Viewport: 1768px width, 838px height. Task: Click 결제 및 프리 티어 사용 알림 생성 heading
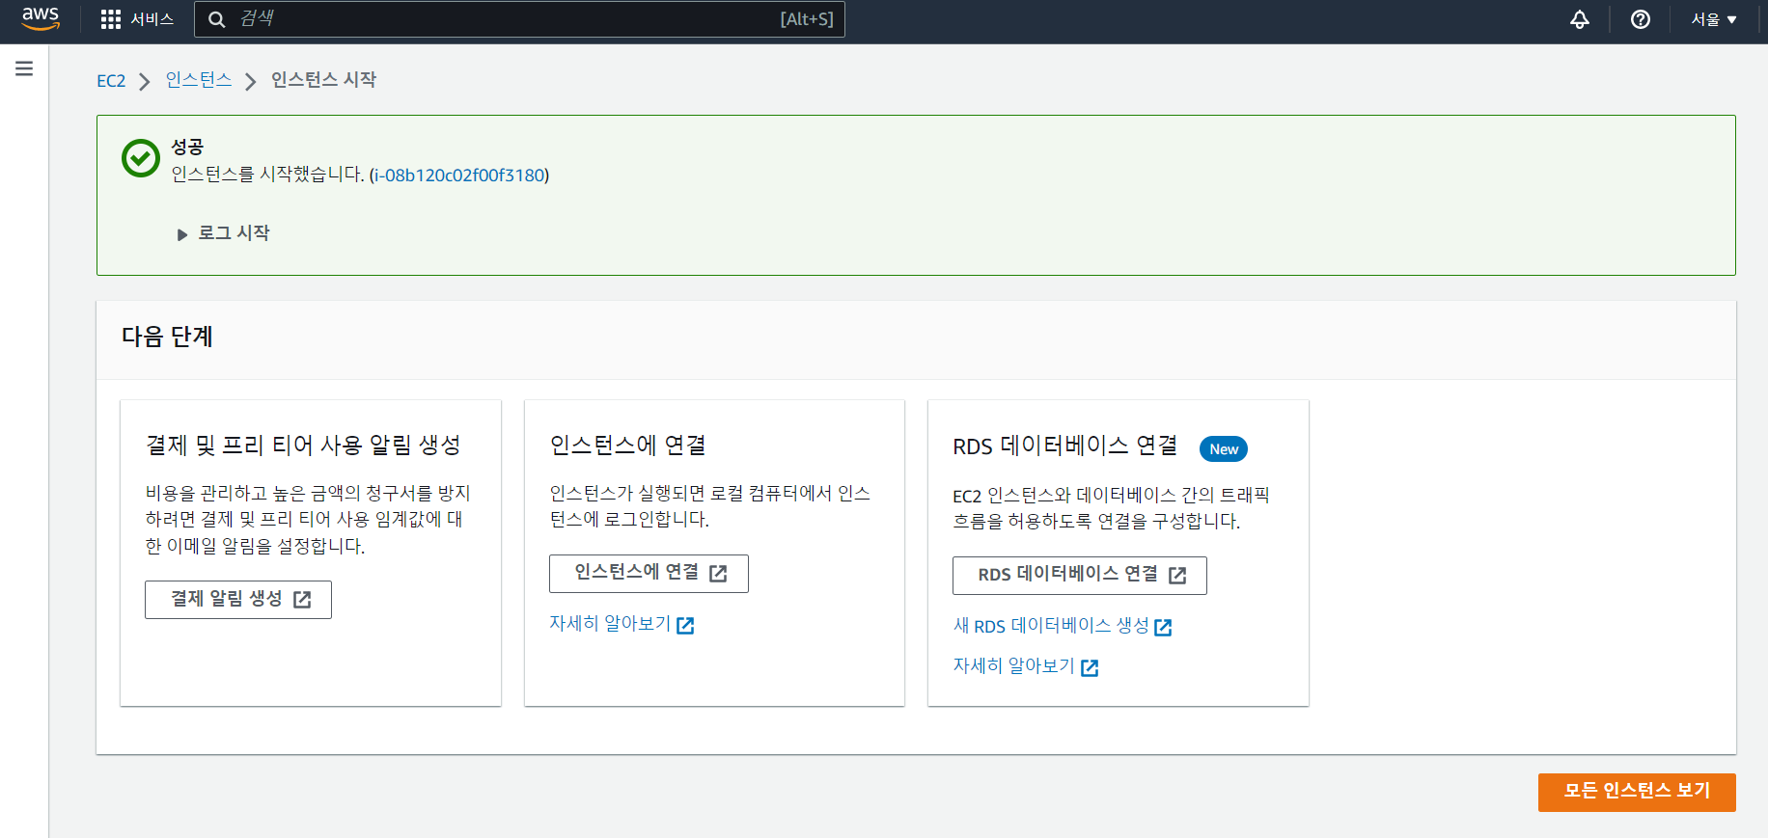303,446
